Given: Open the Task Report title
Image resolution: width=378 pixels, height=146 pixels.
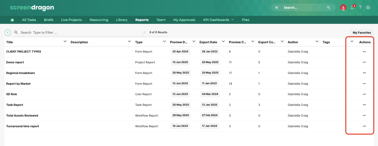Looking at the screenshot, I should point(15,105).
